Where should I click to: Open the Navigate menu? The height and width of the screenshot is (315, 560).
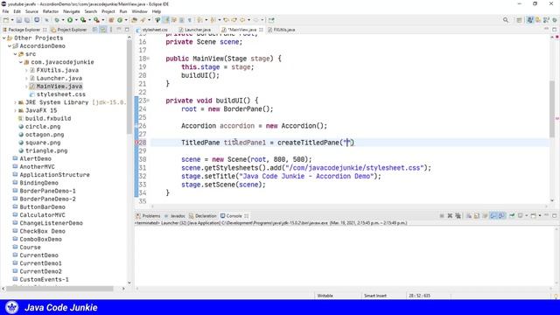point(72,11)
